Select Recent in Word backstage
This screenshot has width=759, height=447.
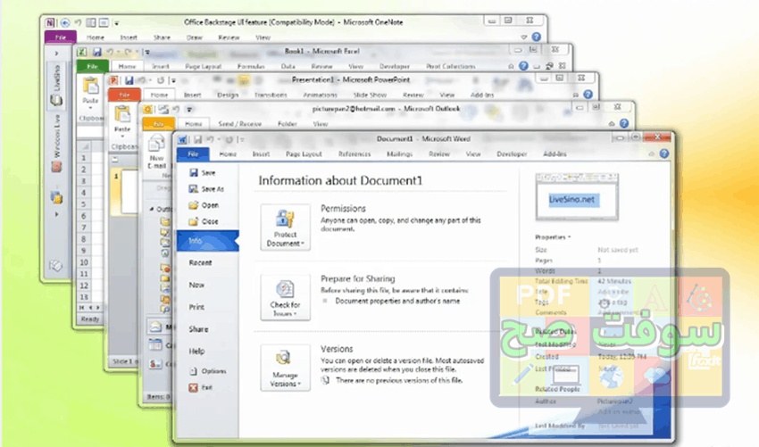200,262
